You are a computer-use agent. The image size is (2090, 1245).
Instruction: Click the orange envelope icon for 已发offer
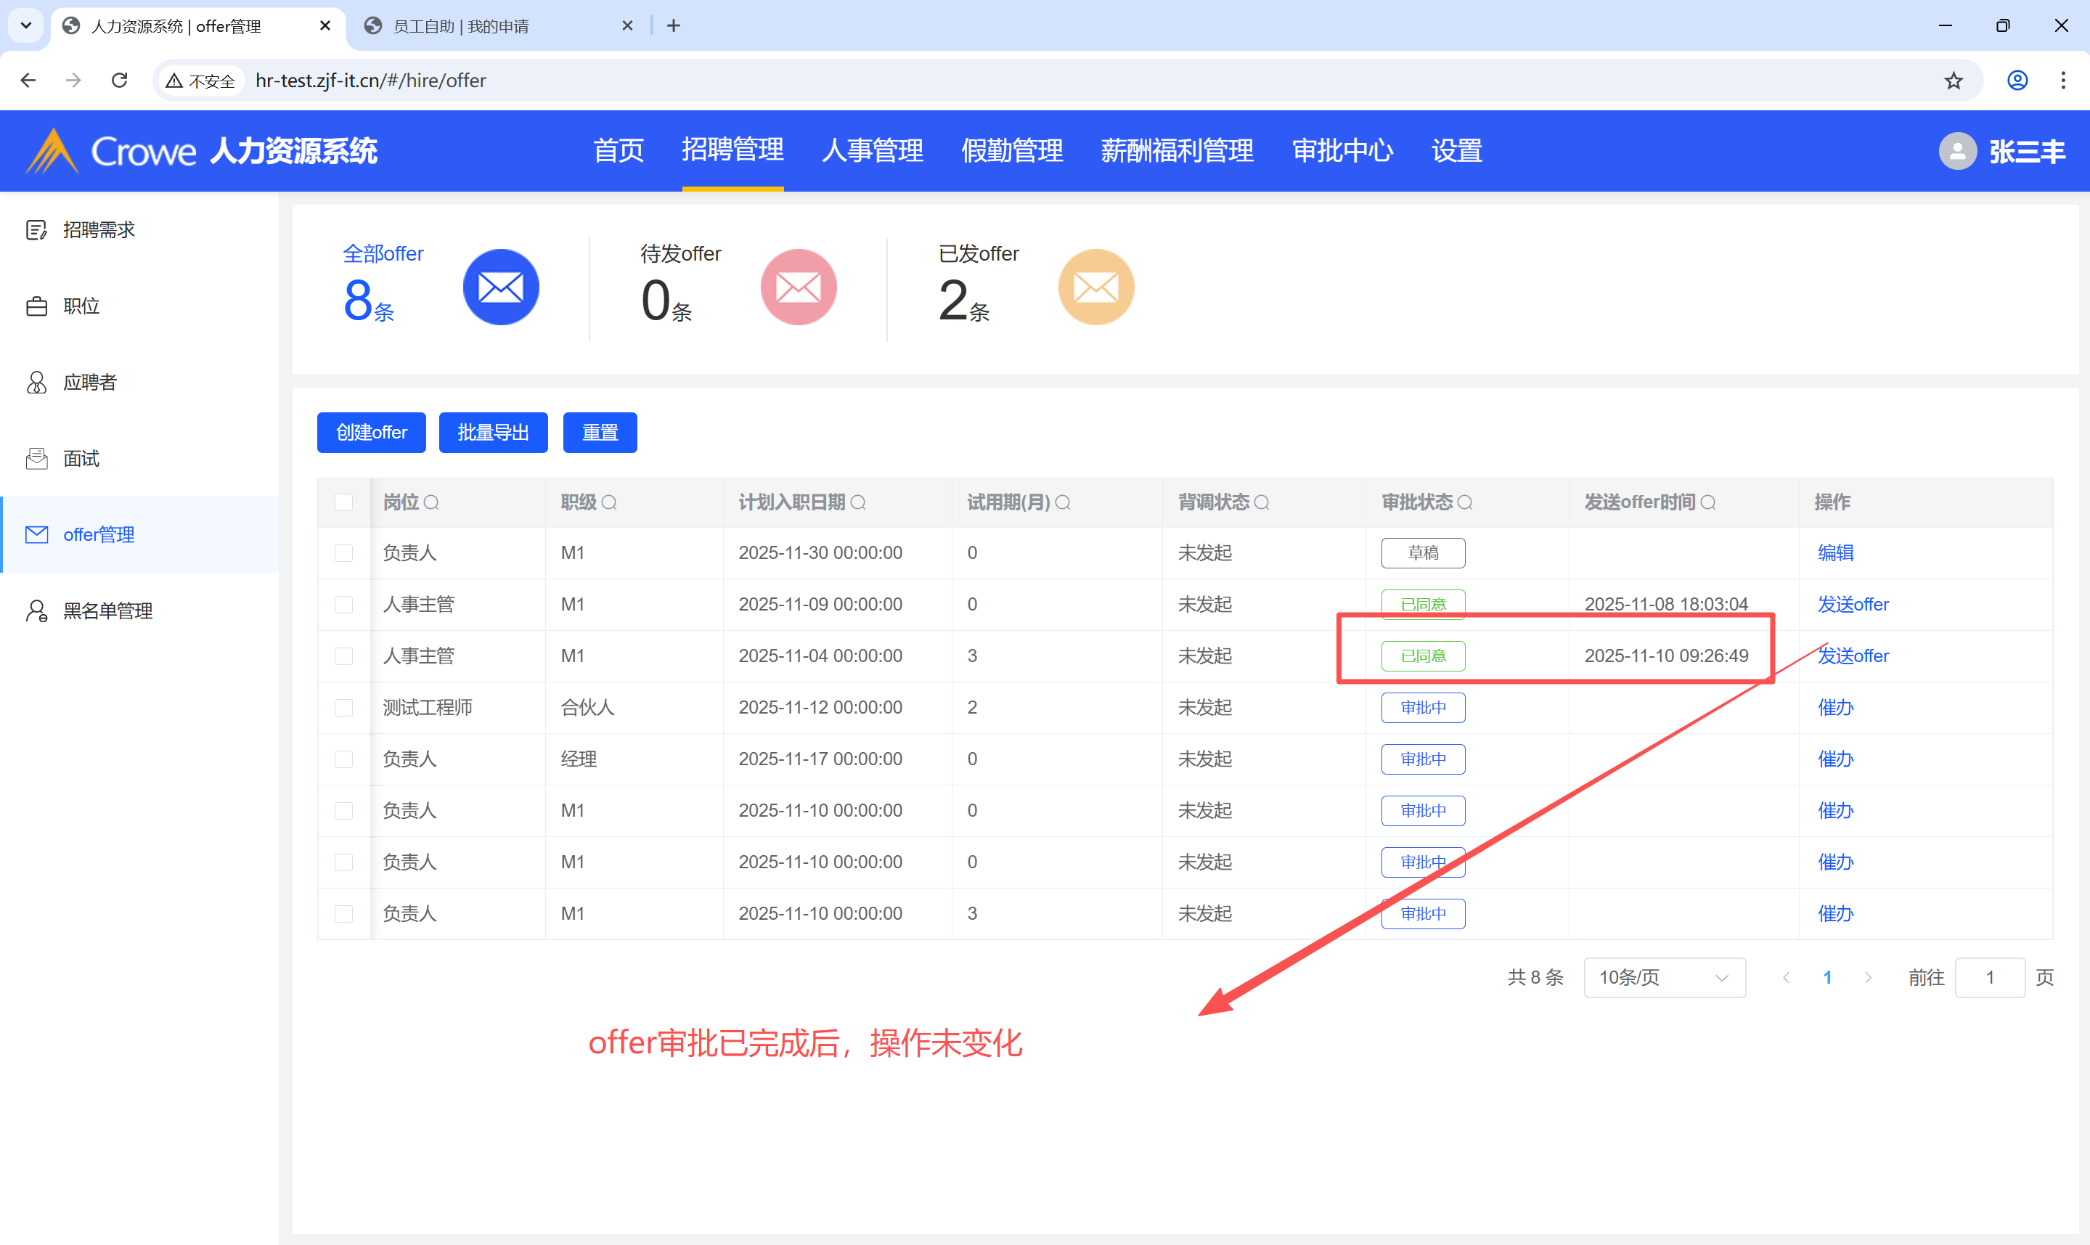(1095, 287)
